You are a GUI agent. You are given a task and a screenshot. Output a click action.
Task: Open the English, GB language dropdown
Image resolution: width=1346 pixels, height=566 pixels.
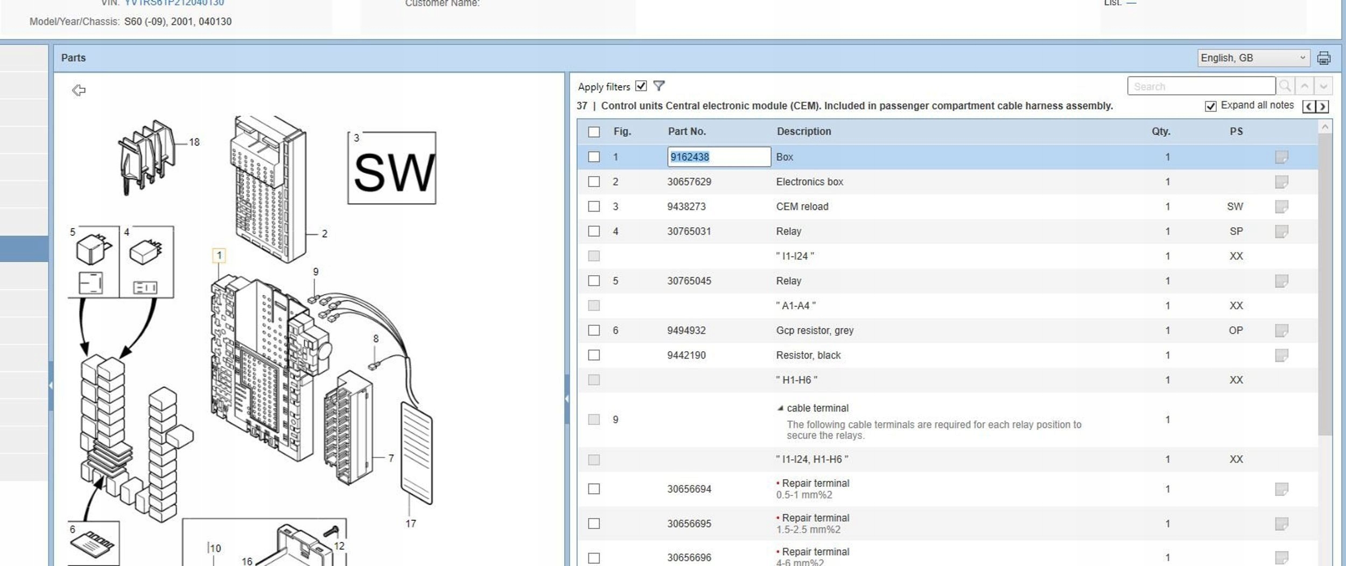(x=1253, y=58)
